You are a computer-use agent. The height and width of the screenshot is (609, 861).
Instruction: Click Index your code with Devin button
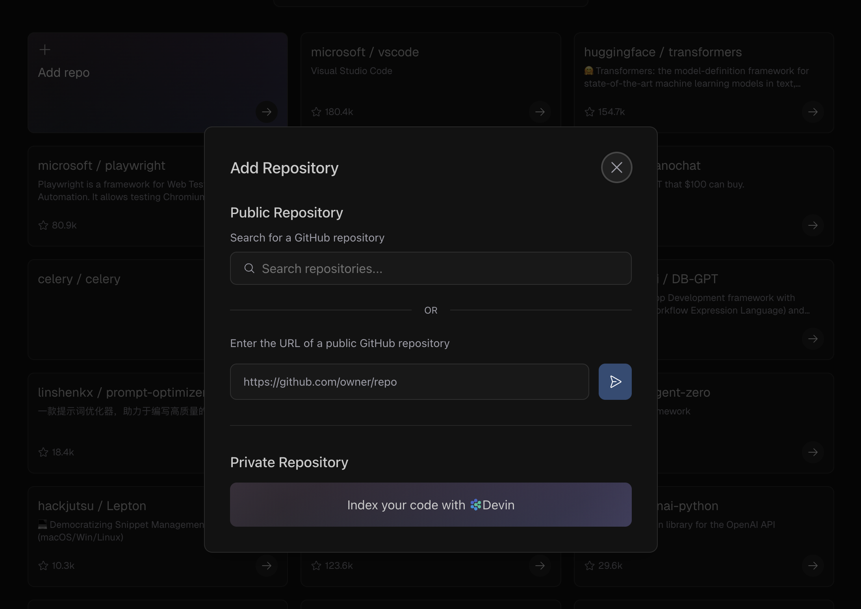[430, 505]
